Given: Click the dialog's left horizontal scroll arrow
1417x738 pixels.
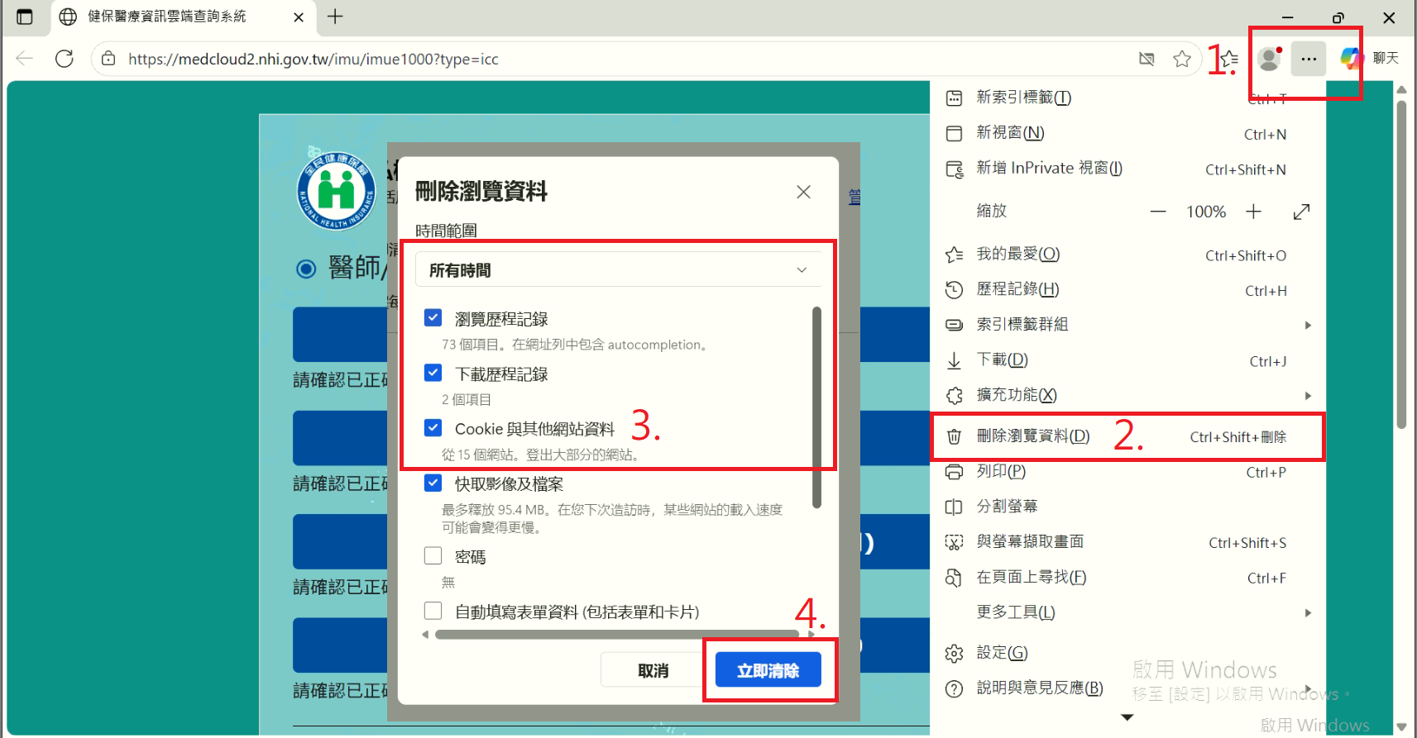Looking at the screenshot, I should 425,635.
